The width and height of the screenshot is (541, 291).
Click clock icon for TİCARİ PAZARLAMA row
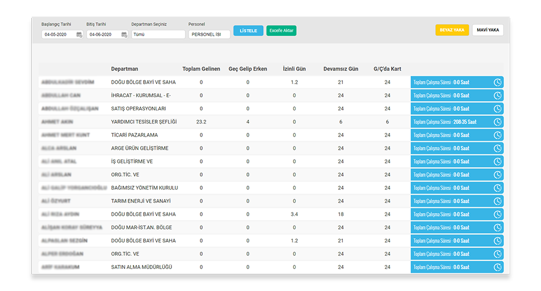[x=497, y=135]
